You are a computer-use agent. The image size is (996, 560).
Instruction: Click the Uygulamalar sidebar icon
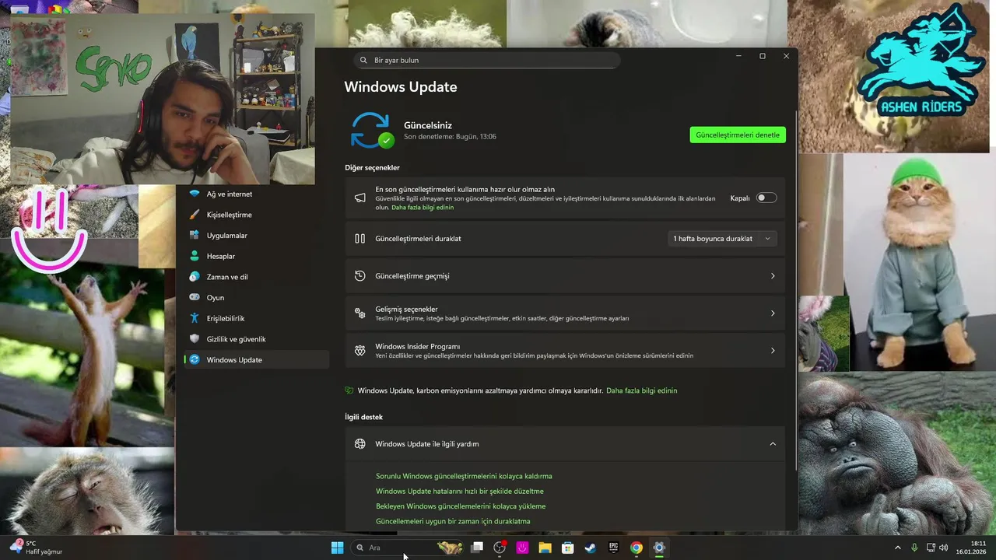(x=195, y=236)
